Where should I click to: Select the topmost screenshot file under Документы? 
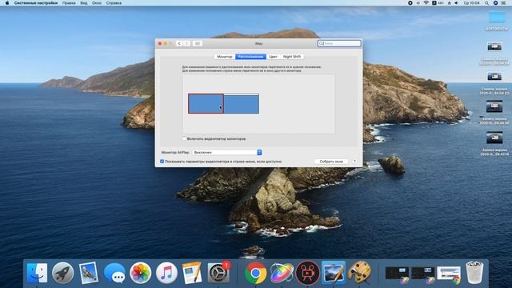coord(494,46)
